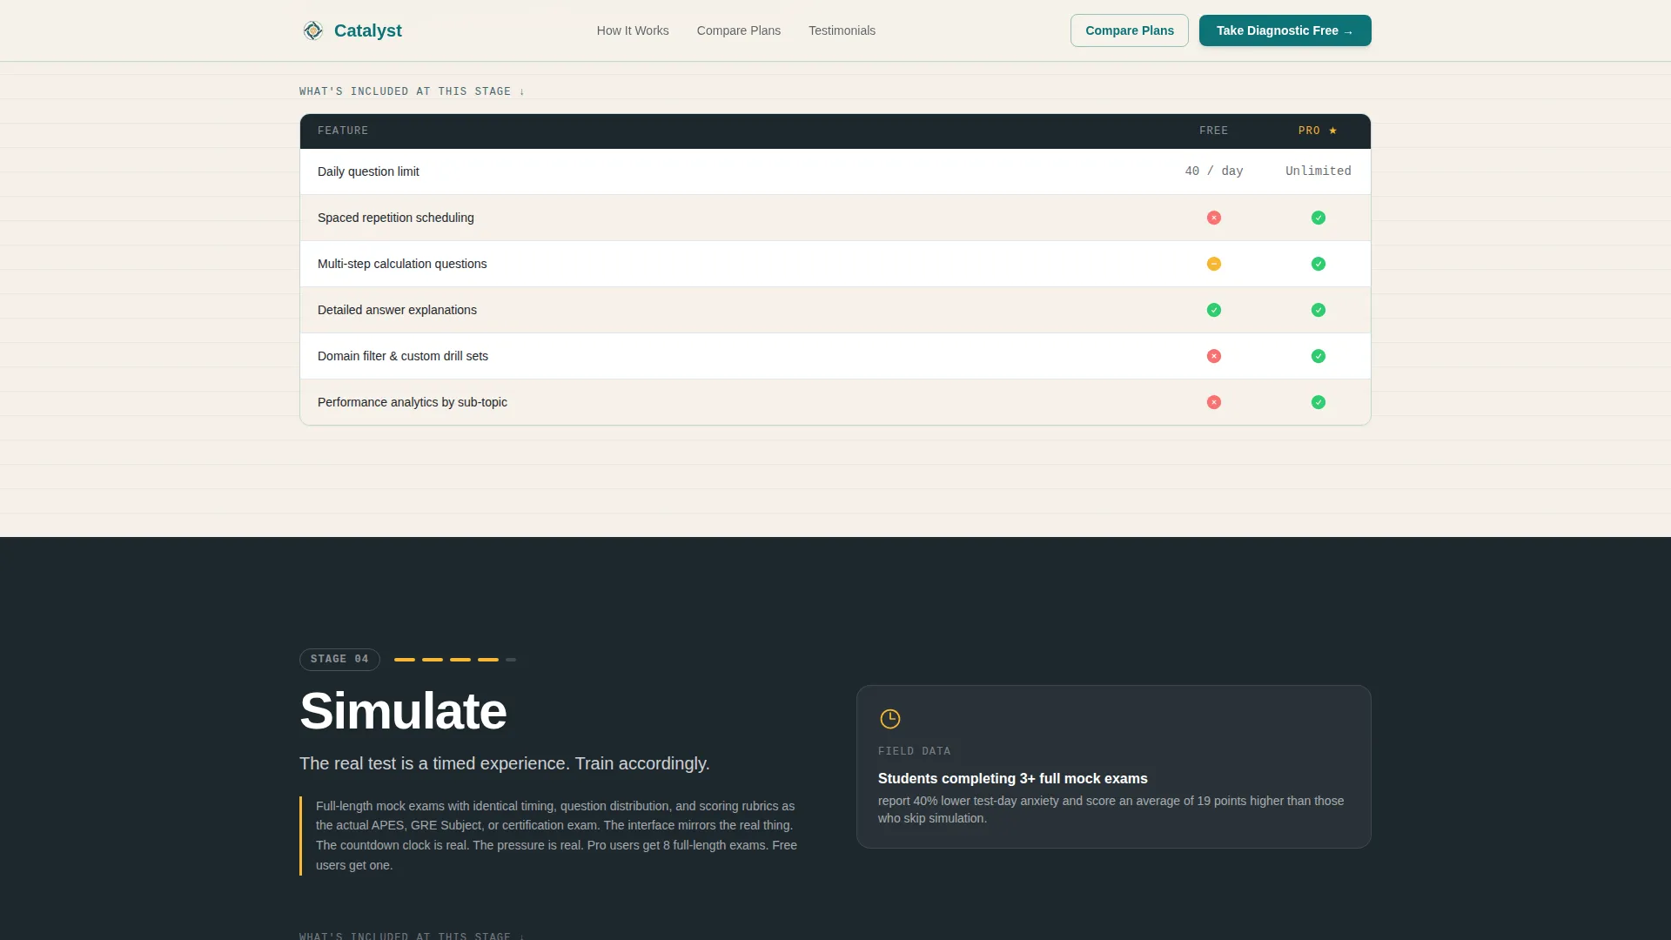Click the Free check for Detailed answer explanations
The height and width of the screenshot is (940, 1671).
1213,310
